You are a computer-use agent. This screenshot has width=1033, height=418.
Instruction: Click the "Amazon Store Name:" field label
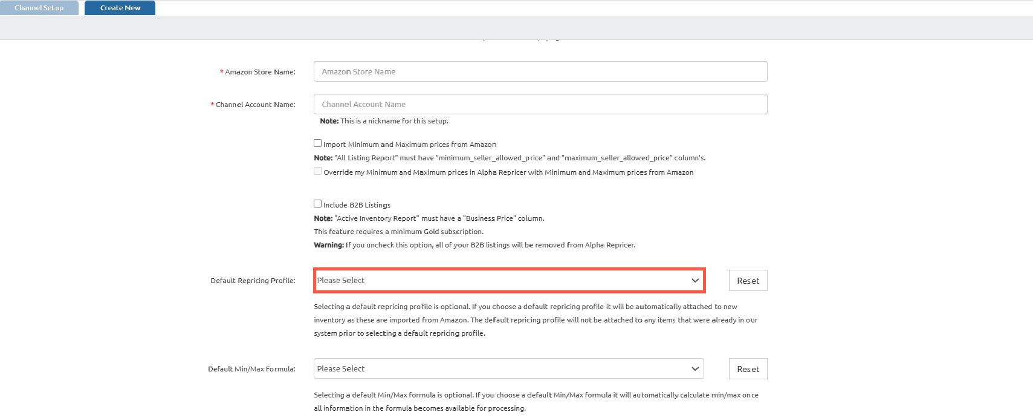tap(260, 72)
